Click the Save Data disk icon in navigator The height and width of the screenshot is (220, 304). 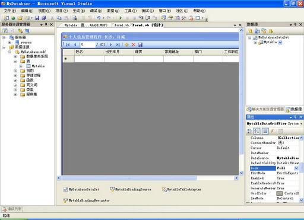point(140,44)
